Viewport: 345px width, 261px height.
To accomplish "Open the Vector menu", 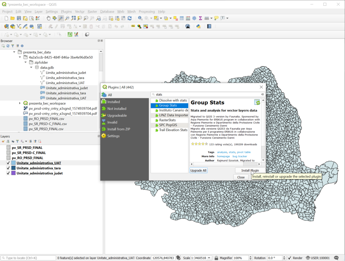I will (x=80, y=11).
